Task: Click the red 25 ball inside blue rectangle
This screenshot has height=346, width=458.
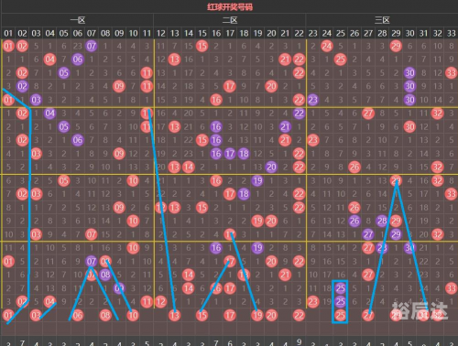Action: click(x=340, y=315)
